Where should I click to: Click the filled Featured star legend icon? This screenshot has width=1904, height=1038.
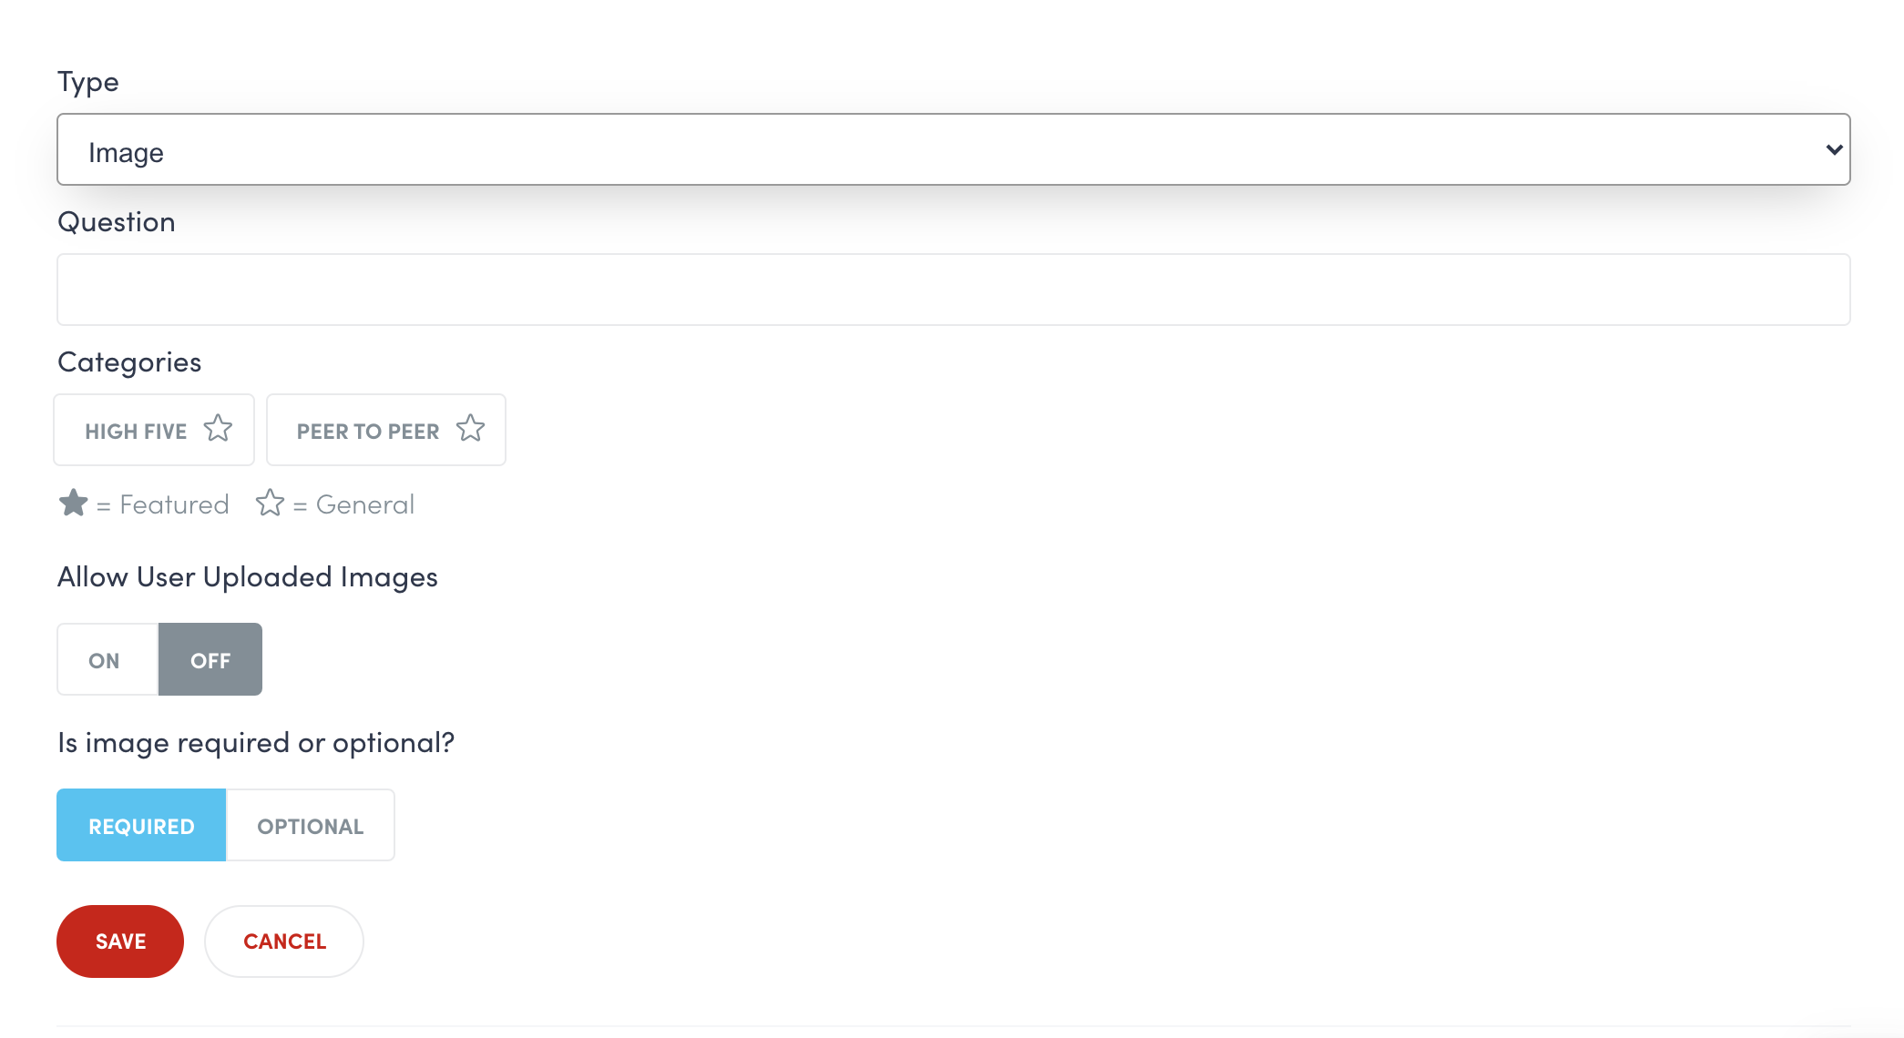point(73,503)
